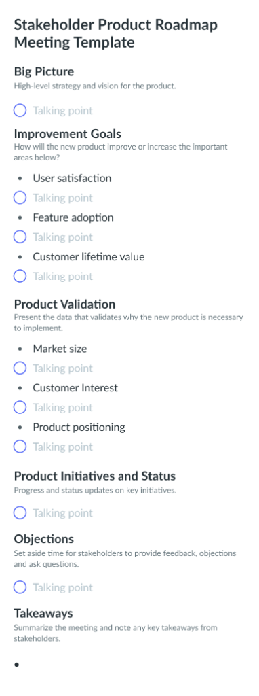This screenshot has width=259, height=696.
Task: Check the circle beneath Customer Interest
Action: pos(20,408)
